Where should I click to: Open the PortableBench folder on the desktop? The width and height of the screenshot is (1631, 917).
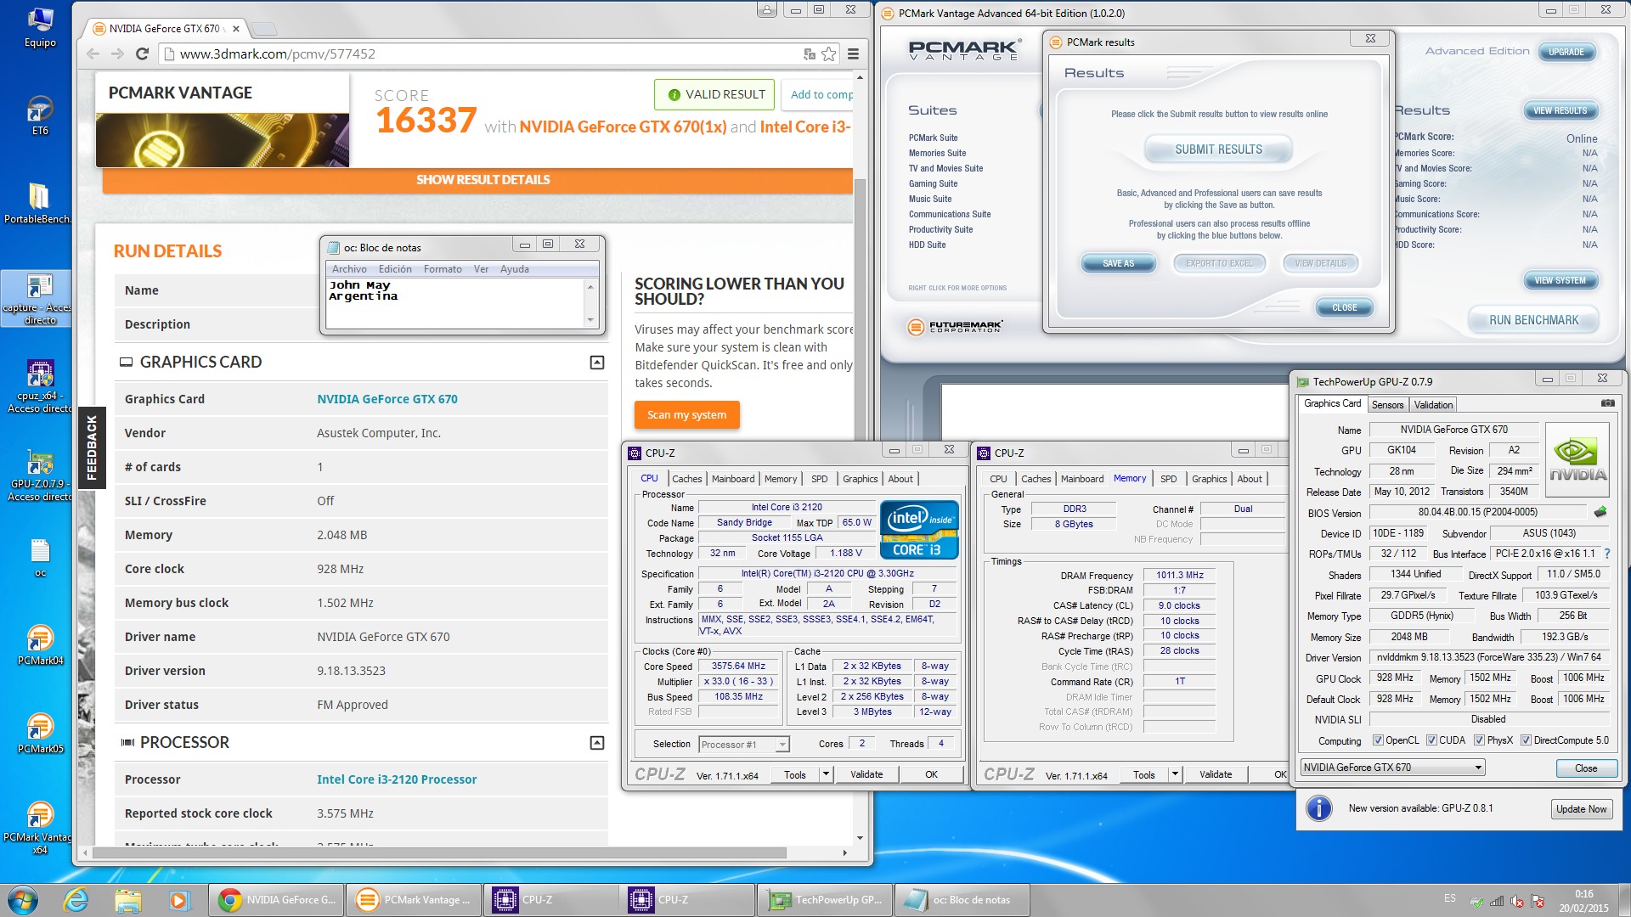[38, 204]
